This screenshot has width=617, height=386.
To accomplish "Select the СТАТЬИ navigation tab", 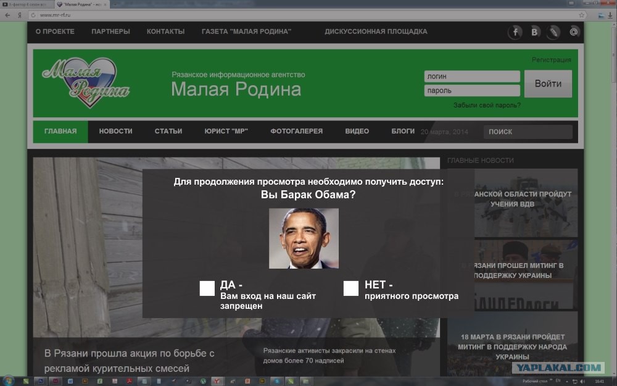I will [168, 132].
